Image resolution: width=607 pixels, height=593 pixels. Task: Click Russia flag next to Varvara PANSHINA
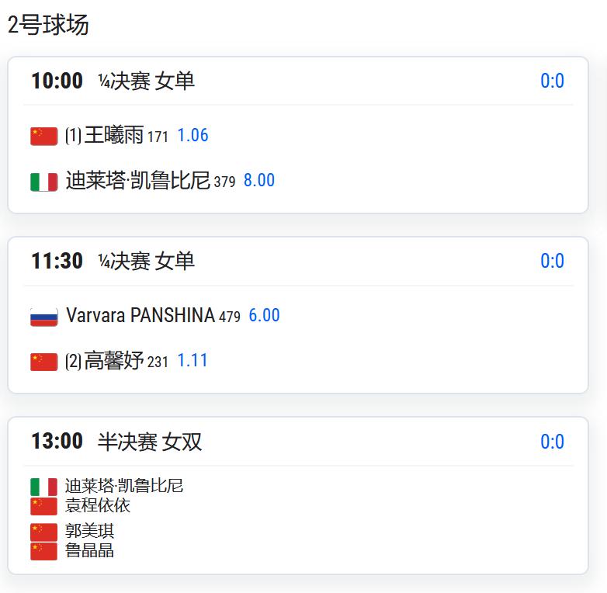point(43,316)
